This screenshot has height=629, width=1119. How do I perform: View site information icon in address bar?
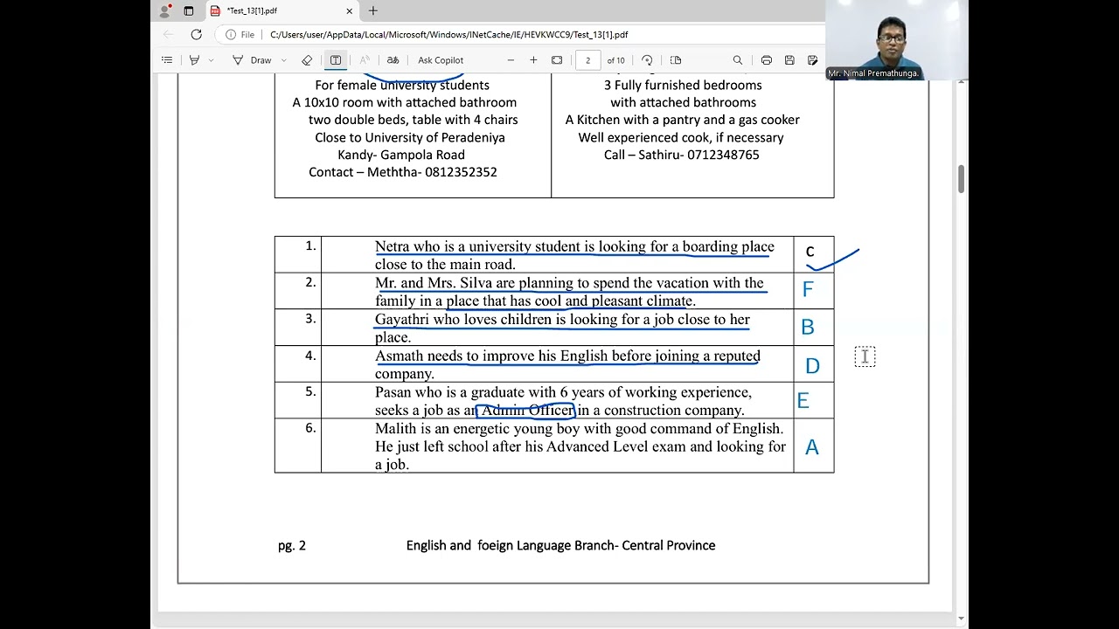tap(231, 35)
